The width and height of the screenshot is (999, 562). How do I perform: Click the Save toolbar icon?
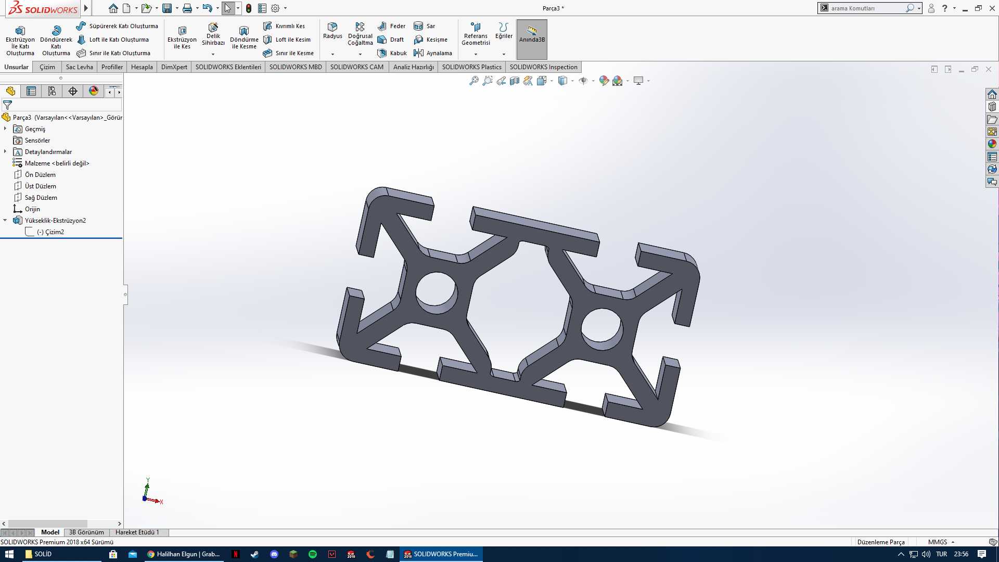click(167, 8)
